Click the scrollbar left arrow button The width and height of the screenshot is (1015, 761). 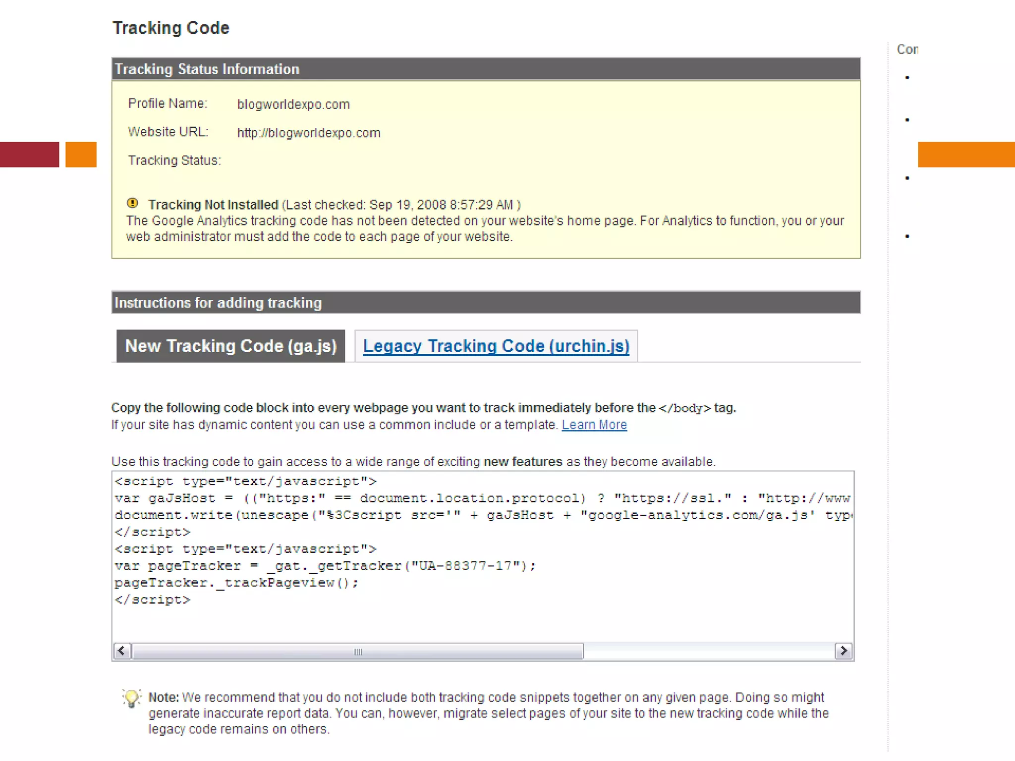tap(122, 651)
